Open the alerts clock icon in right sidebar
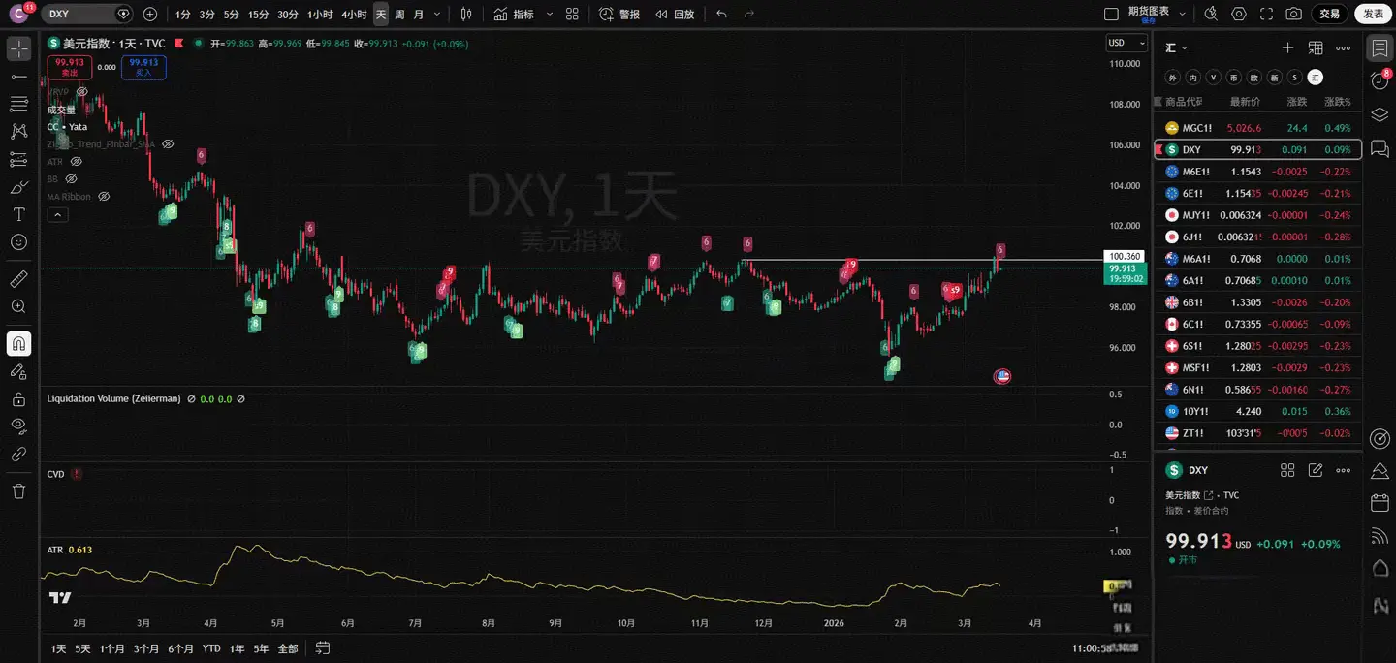This screenshot has height=663, width=1396. point(1380,81)
